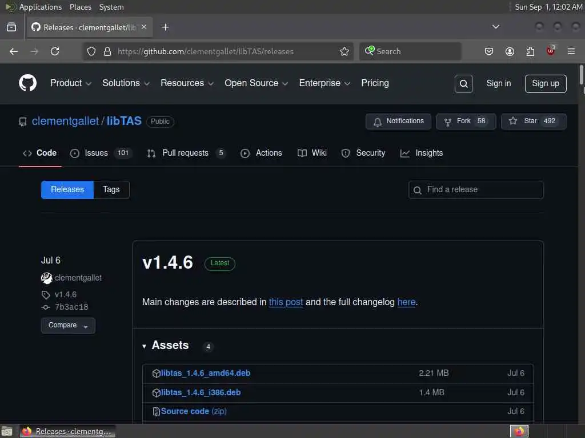This screenshot has width=585, height=438.
Task: Open the Issues tab
Action: click(101, 153)
